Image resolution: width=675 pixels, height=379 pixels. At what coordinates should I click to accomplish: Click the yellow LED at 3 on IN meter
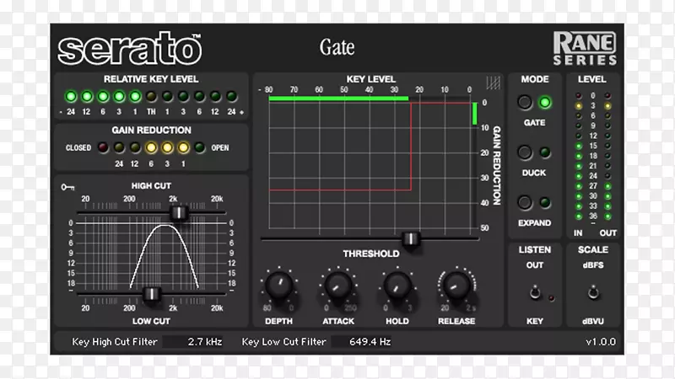point(579,106)
